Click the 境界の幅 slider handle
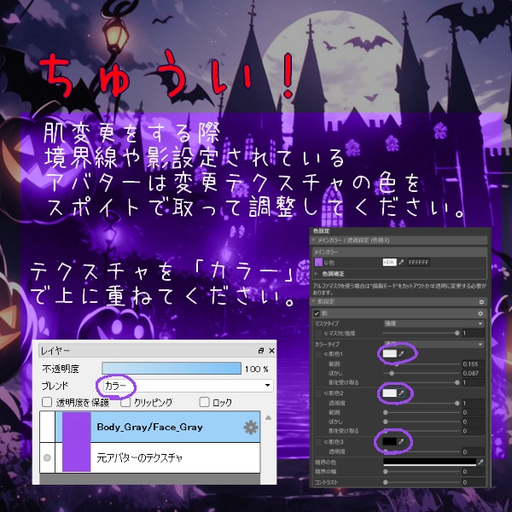Viewport: 512px width, 512px height. coord(386,472)
